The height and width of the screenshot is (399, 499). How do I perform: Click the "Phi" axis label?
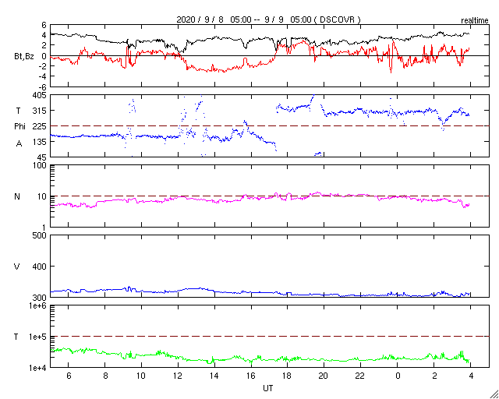pyautogui.click(x=19, y=126)
